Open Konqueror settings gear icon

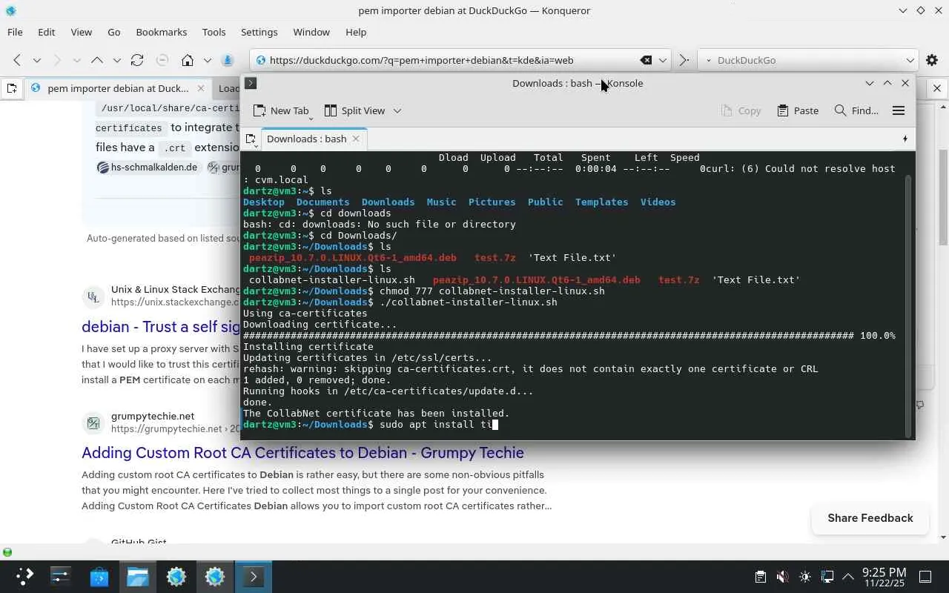[933, 60]
